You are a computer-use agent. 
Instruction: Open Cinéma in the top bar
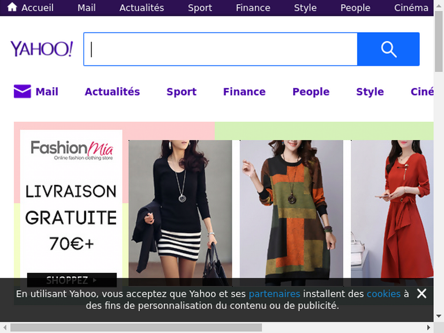(x=411, y=8)
